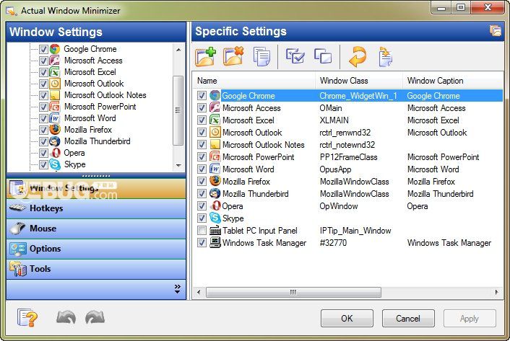
Task: Open the Window Settings section
Action: pos(96,188)
